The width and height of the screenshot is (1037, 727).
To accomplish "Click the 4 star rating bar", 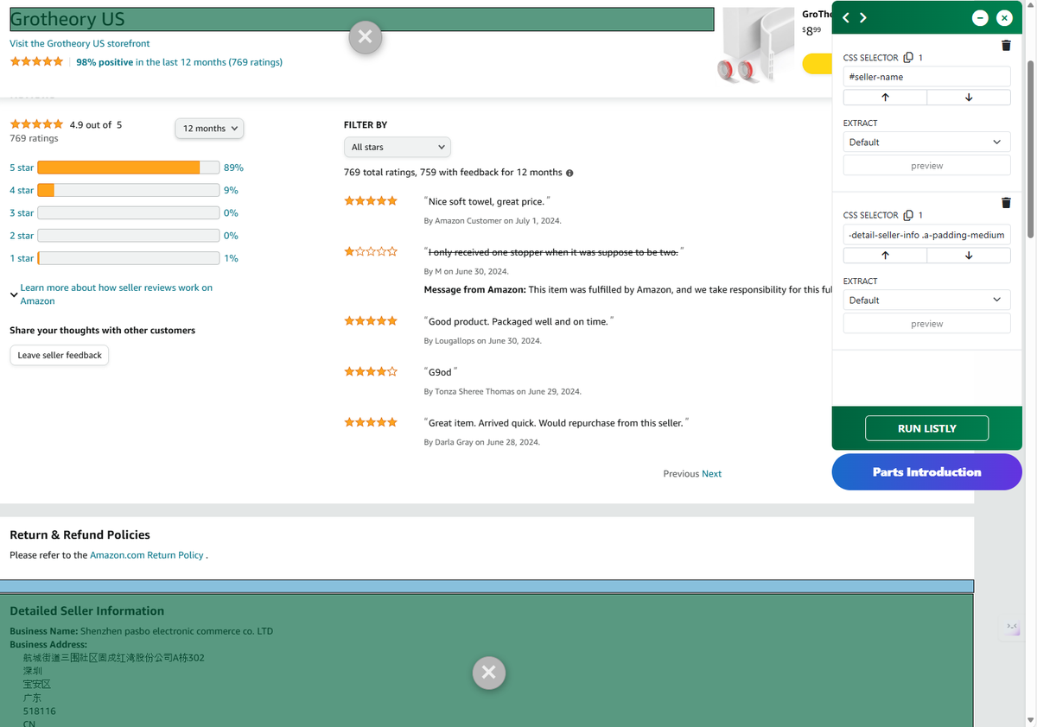I will (128, 190).
